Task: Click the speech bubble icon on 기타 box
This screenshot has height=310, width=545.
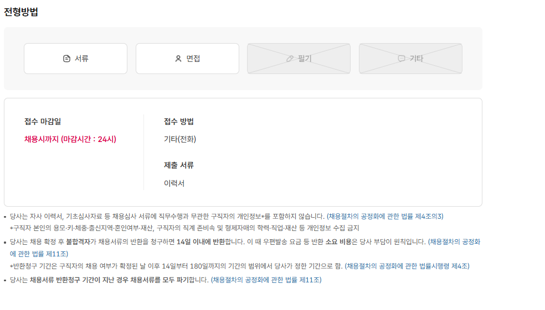Action: [x=402, y=59]
